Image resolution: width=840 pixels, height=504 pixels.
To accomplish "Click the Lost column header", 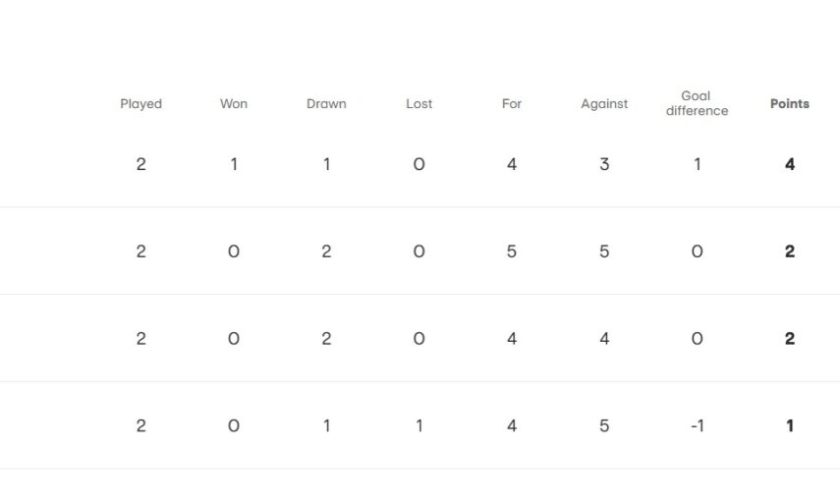I will click(x=419, y=104).
